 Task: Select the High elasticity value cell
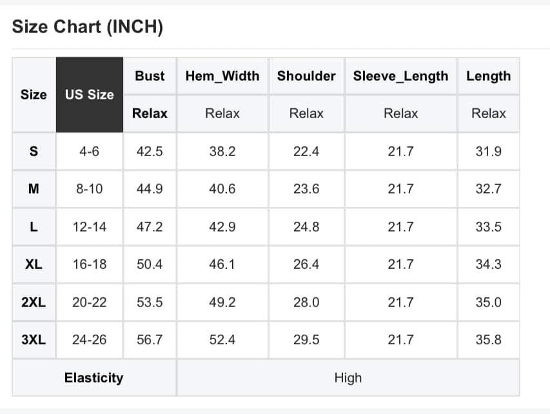pyautogui.click(x=348, y=378)
